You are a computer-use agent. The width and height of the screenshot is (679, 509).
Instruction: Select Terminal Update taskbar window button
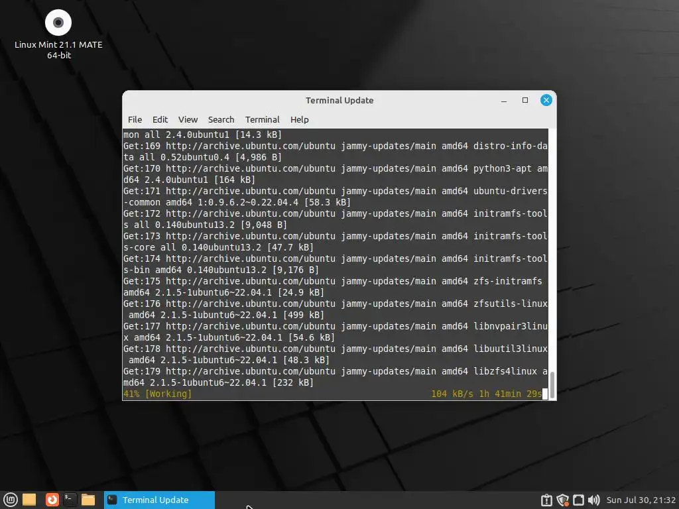159,500
